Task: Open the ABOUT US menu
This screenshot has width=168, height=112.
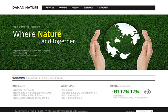Action: click(50, 8)
